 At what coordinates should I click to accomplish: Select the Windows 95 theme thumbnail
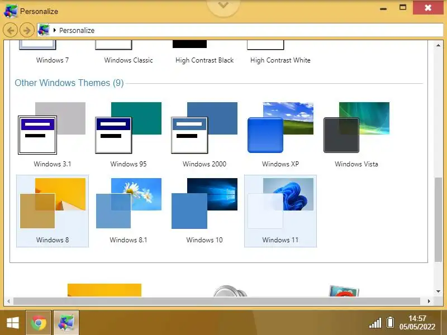[129, 128]
